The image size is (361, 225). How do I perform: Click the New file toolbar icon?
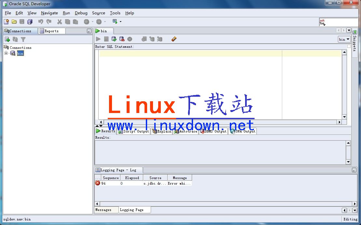pos(7,21)
